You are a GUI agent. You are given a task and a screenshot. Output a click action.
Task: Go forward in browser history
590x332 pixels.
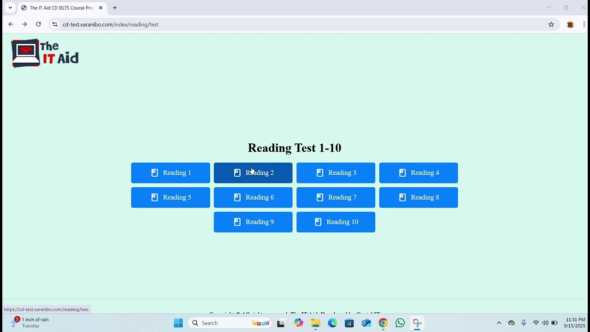point(24,24)
